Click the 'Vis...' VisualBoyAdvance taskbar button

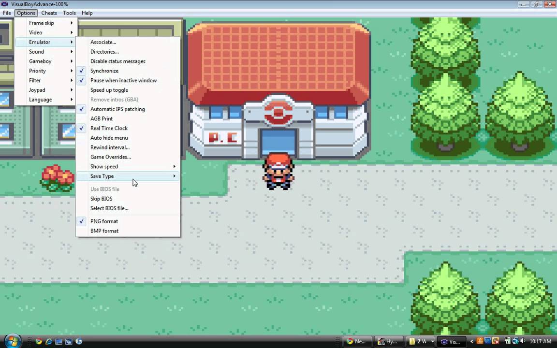click(451, 342)
